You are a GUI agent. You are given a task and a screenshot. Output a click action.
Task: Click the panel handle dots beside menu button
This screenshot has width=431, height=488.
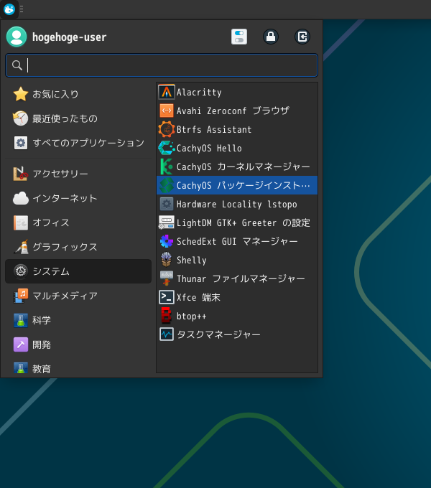coord(22,9)
